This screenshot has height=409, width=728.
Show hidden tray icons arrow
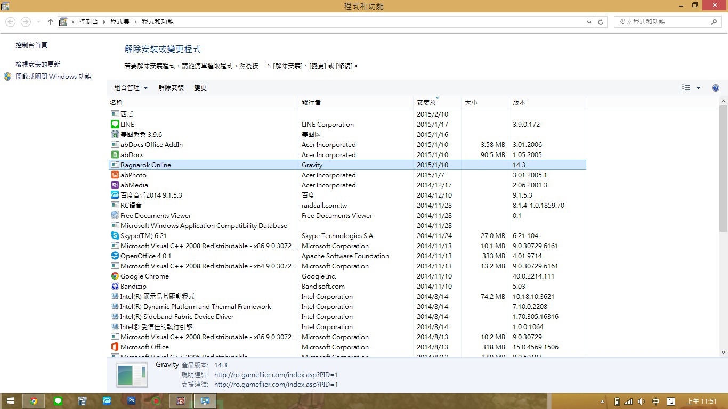(603, 402)
